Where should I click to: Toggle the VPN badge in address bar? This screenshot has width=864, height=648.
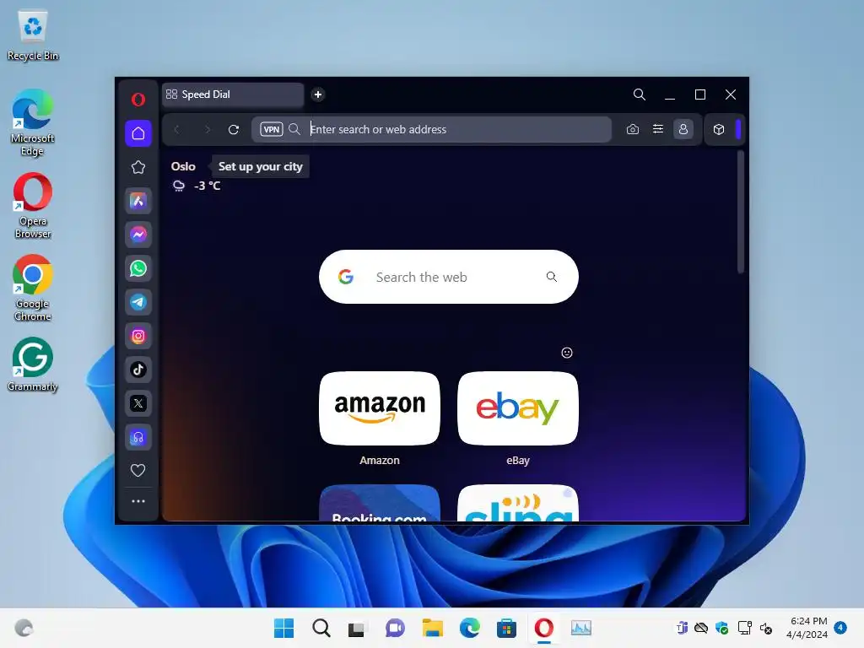272,129
